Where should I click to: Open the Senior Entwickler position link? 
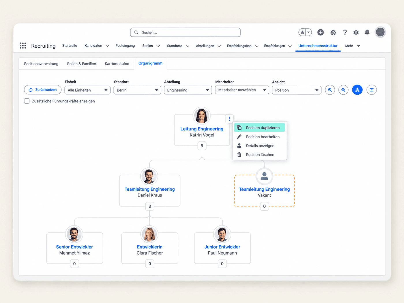[74, 247]
